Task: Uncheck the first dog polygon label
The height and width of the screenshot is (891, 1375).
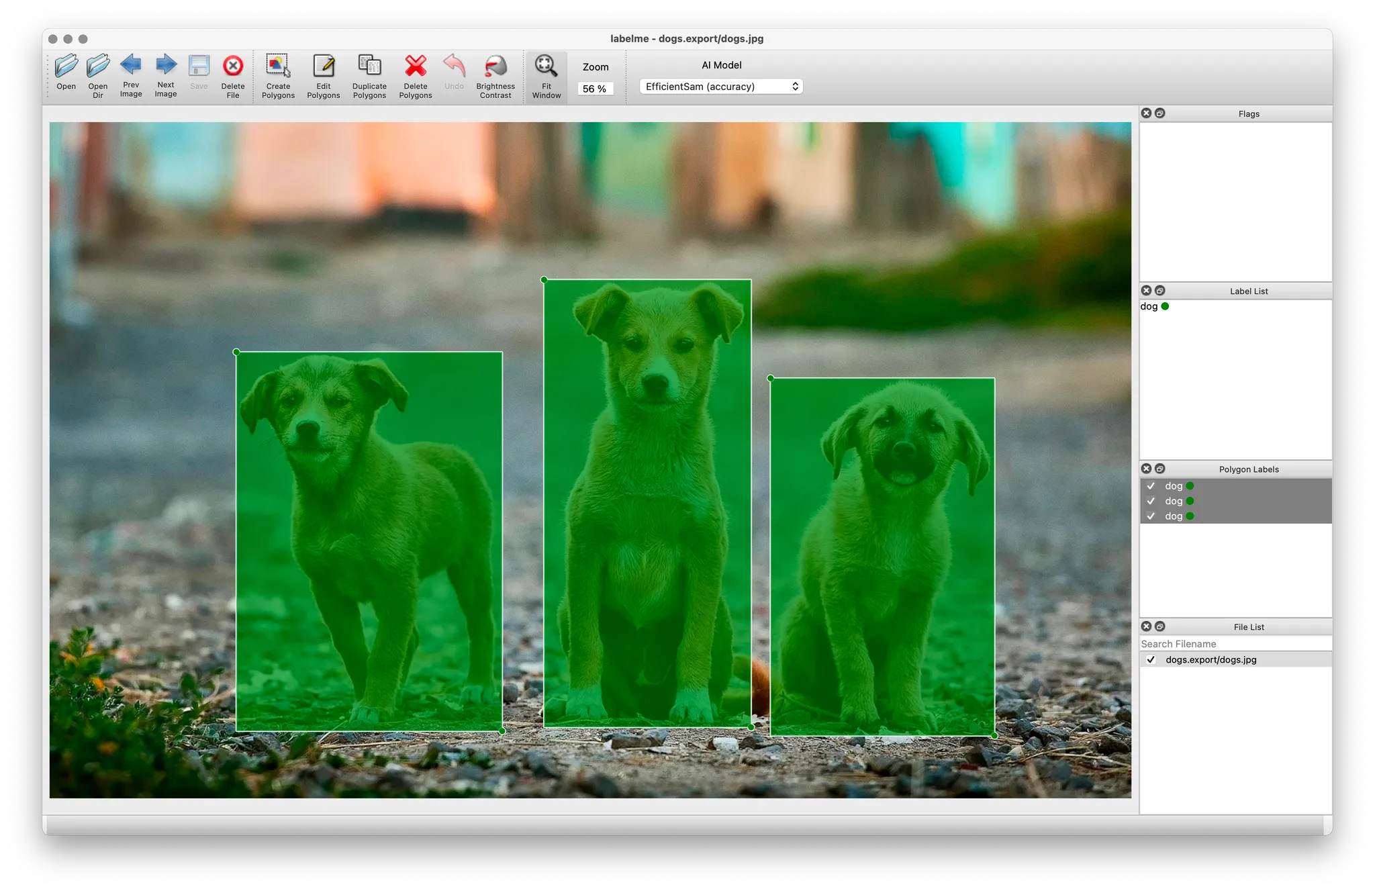Action: pyautogui.click(x=1151, y=486)
